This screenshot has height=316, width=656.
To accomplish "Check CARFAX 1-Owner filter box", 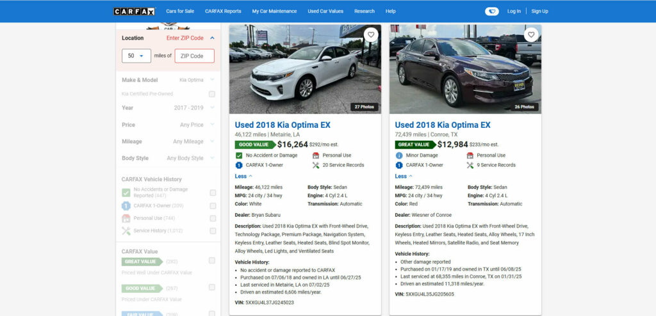I will click(213, 205).
